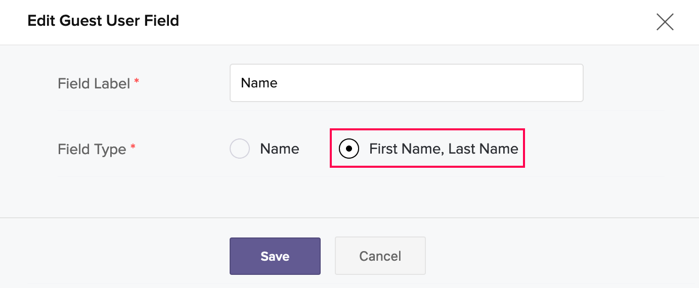Click the red asterisk beside Field Type

133,148
